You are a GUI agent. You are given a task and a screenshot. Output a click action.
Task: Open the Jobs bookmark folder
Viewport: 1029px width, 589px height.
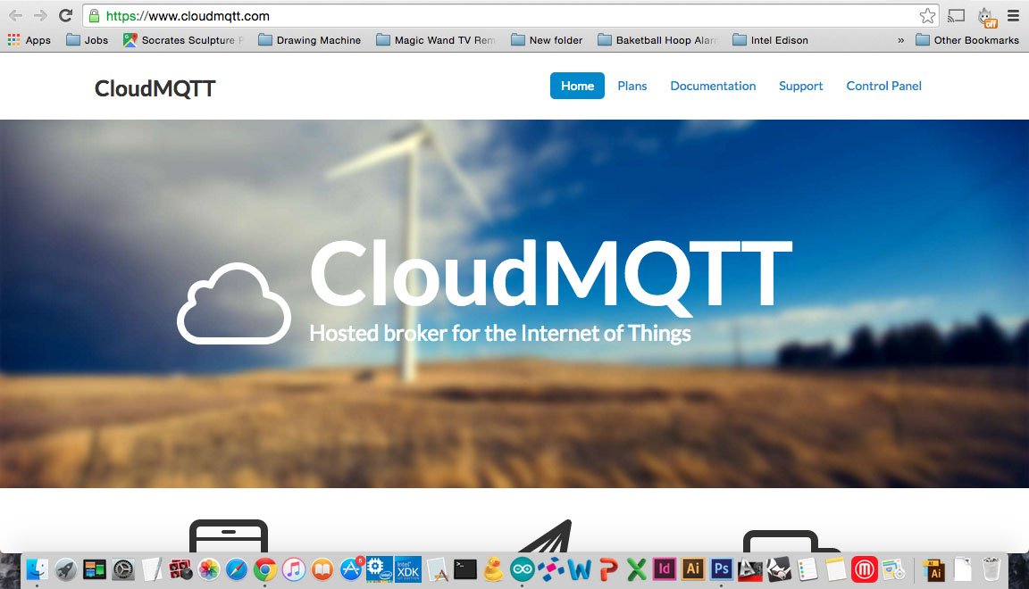88,40
